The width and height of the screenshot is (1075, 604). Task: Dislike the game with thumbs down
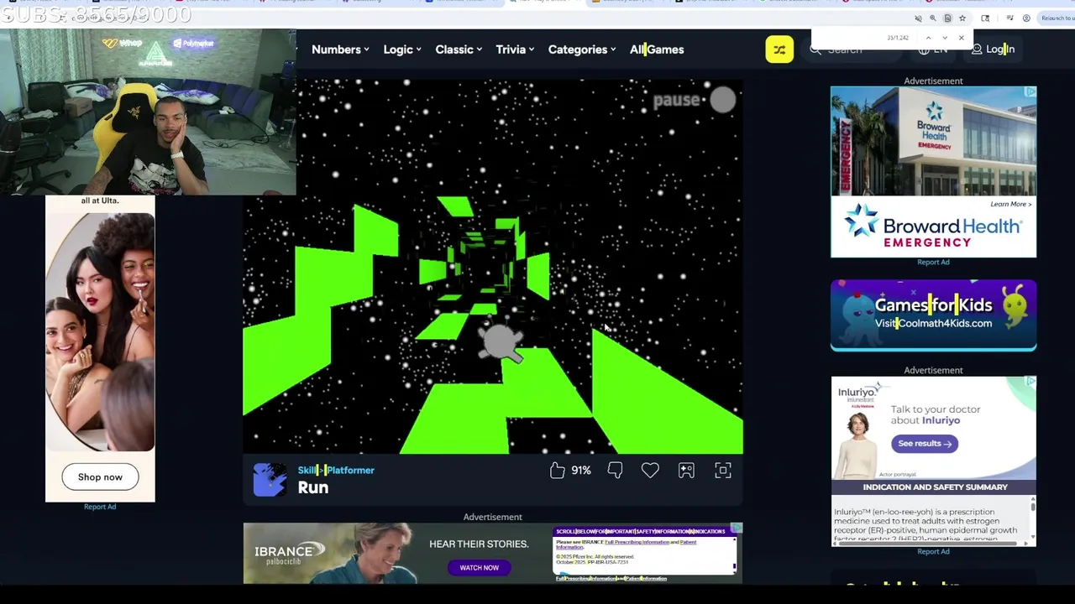[615, 471]
